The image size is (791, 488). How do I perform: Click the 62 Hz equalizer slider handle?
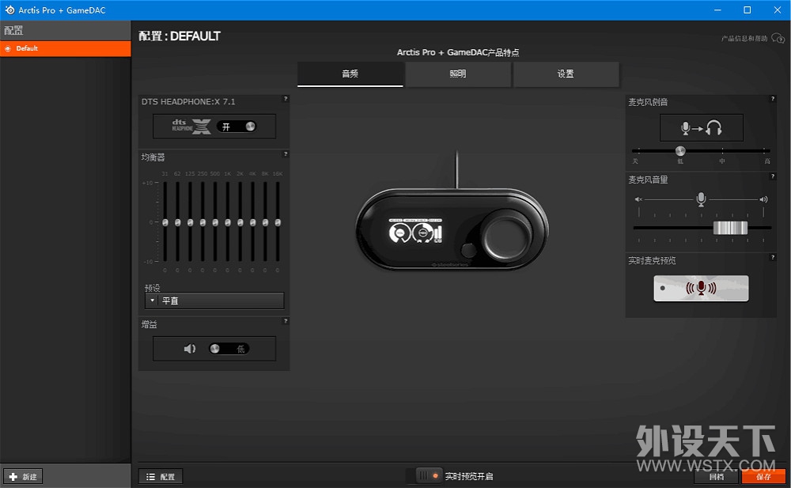[177, 222]
